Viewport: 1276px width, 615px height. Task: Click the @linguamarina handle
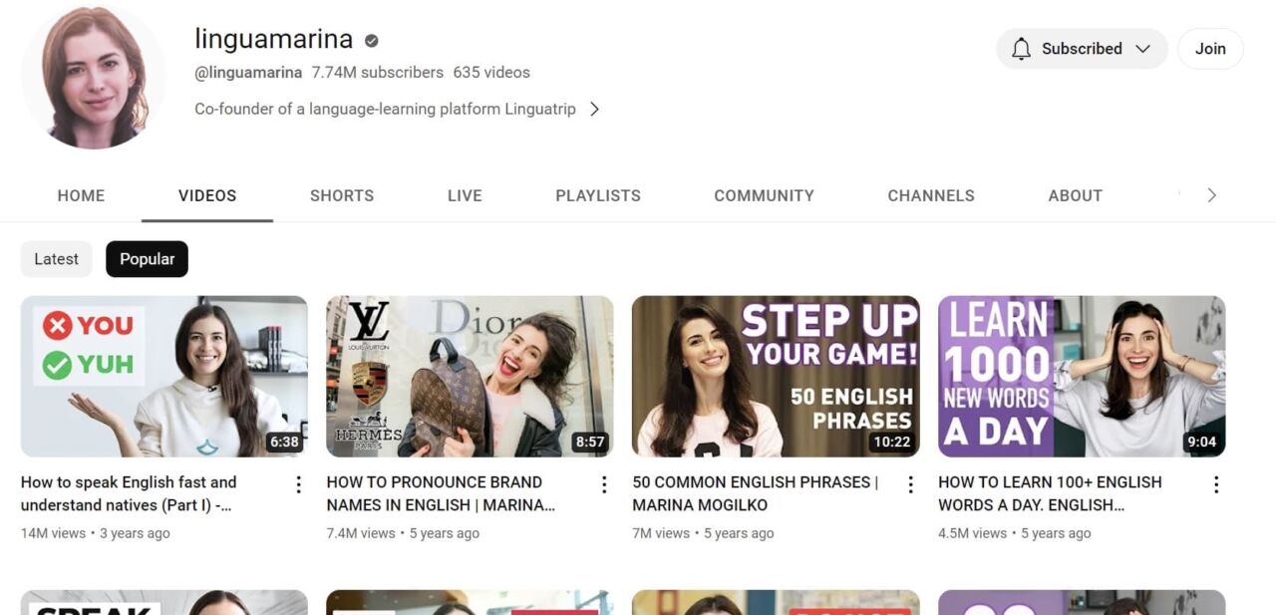248,73
